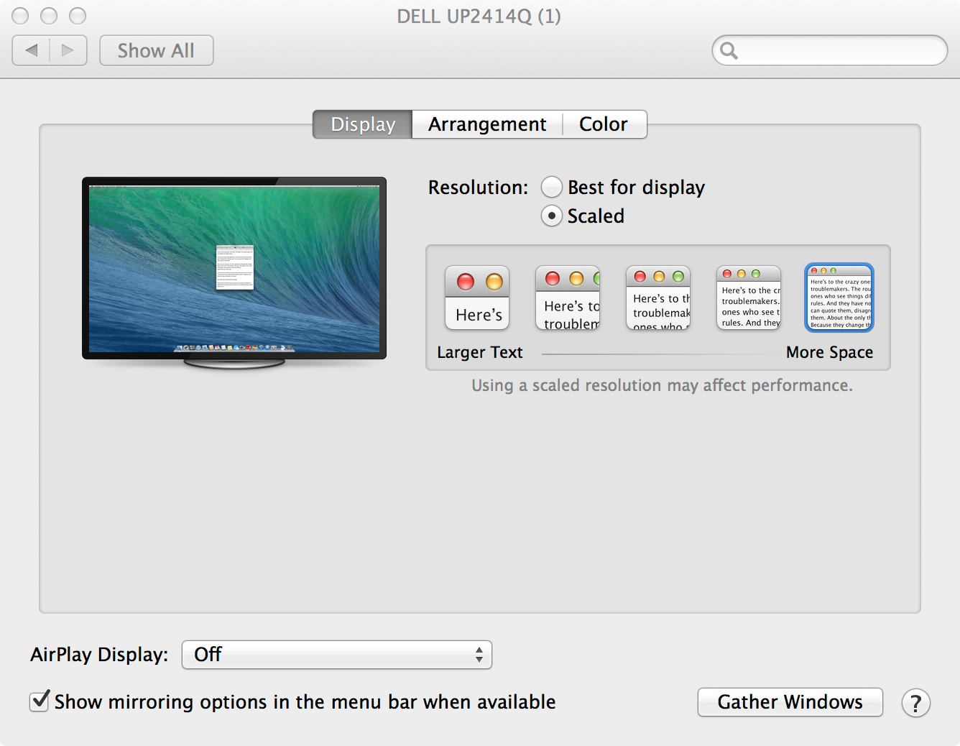The width and height of the screenshot is (960, 746).
Task: Select Best for display resolution
Action: click(551, 187)
